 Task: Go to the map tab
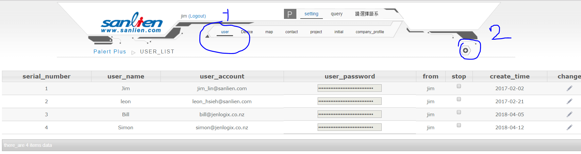point(269,32)
